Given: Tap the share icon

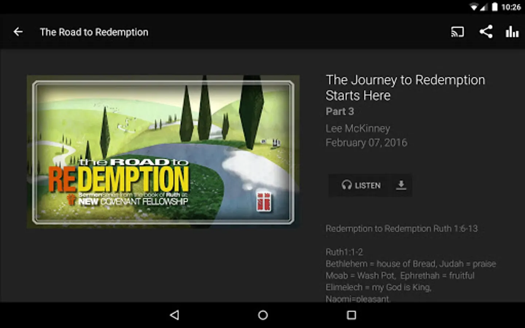Looking at the screenshot, I should pos(486,32).
